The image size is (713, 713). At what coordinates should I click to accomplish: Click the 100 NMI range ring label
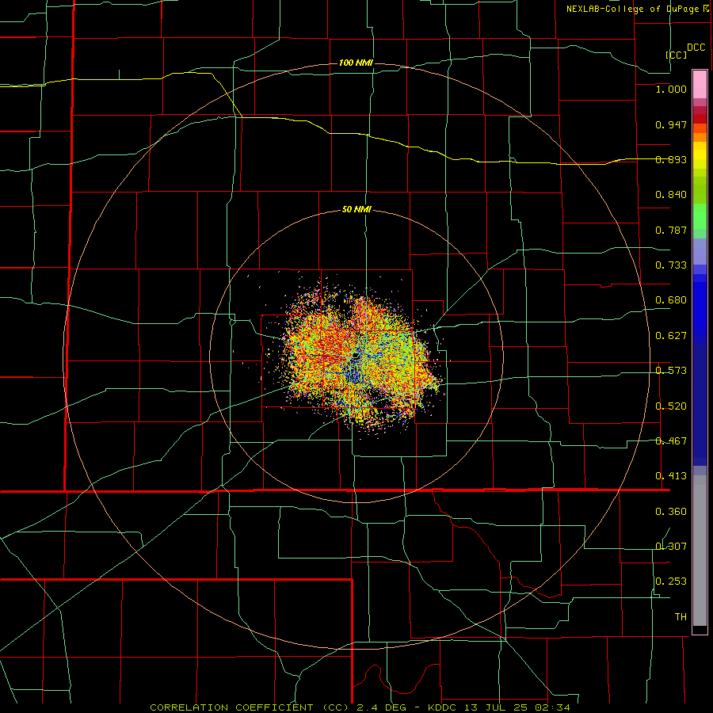[x=356, y=63]
